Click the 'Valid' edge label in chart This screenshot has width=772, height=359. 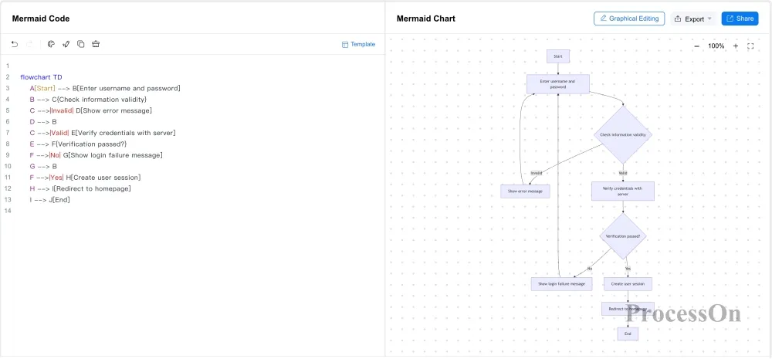623,173
